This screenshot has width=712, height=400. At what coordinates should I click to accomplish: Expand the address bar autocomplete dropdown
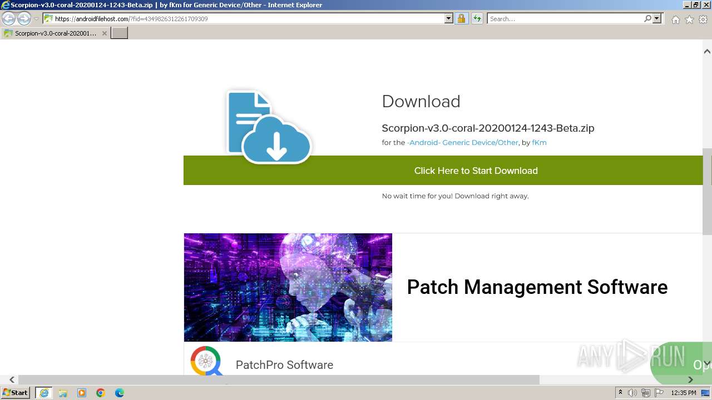tap(449, 19)
